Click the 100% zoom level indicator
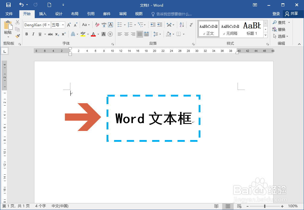304x210 pixels. (293, 206)
